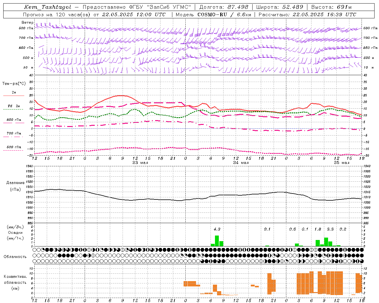Click the 0.2 precipitation total

pyautogui.click(x=343, y=229)
